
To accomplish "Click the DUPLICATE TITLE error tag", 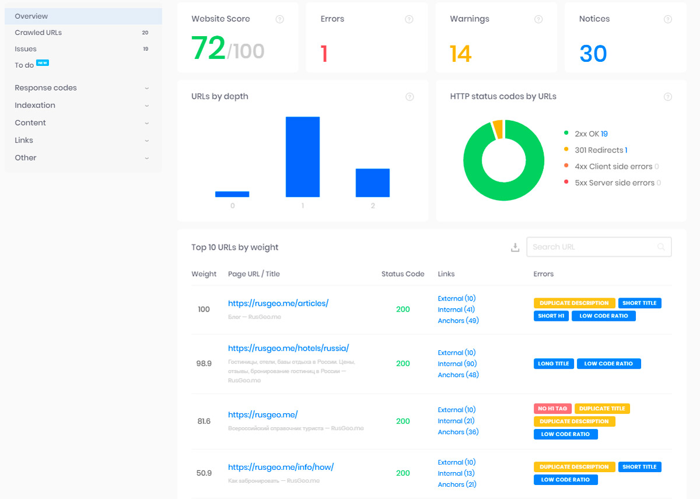I will 603,409.
